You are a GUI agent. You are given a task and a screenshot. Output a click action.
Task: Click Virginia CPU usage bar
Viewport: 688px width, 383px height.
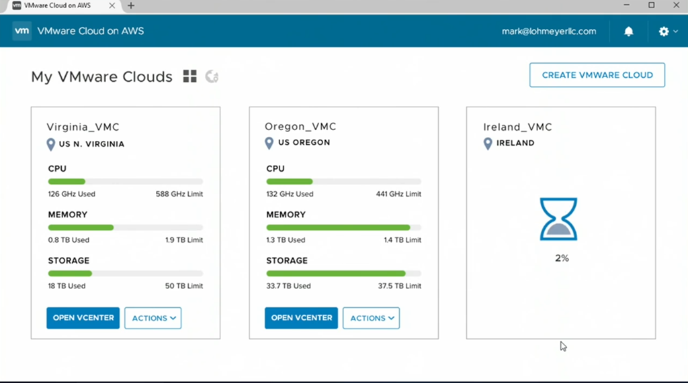point(126,181)
